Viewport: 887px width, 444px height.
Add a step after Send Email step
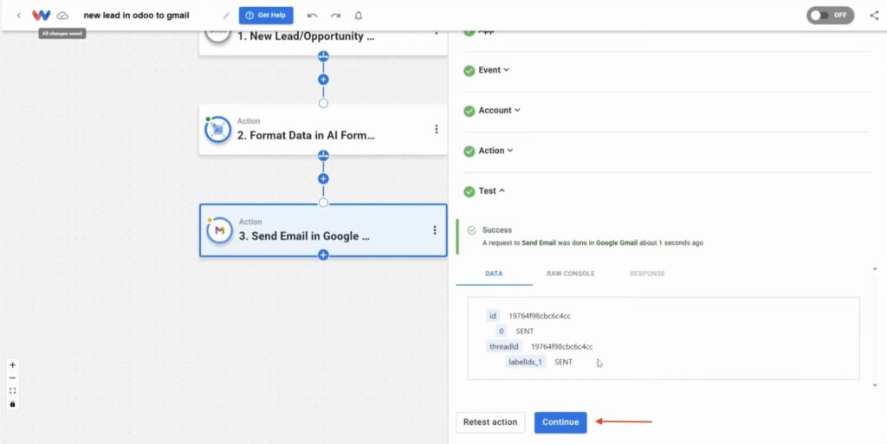(x=323, y=254)
